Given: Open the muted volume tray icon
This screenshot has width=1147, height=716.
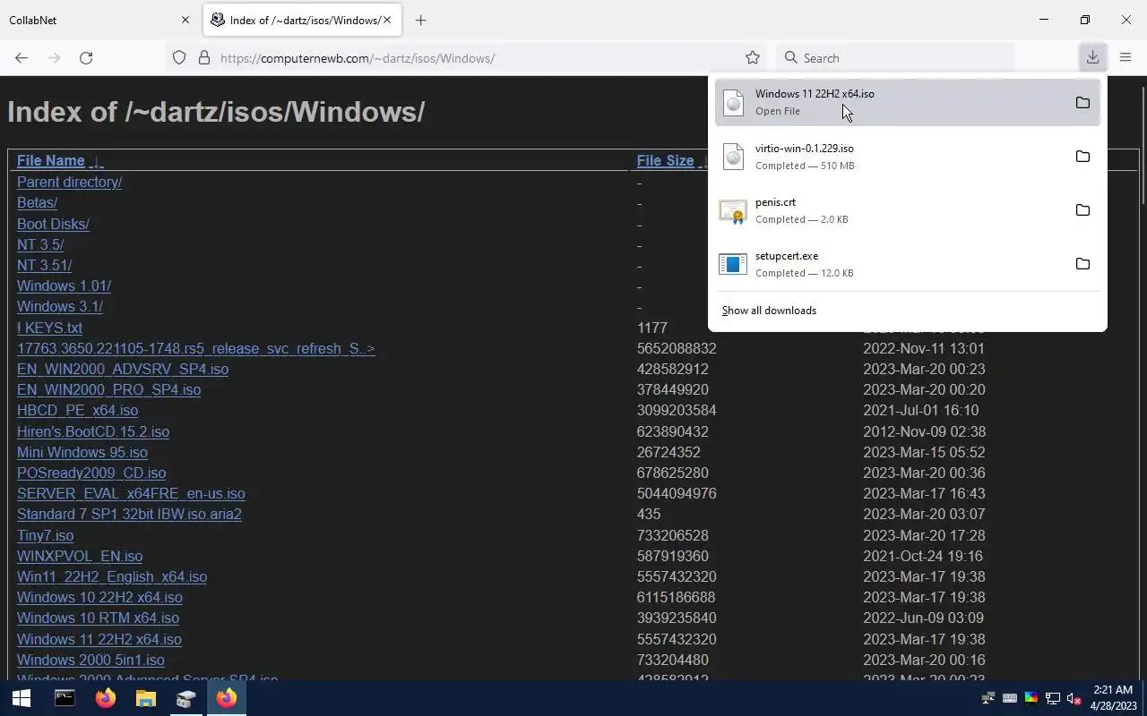Looking at the screenshot, I should 1074,698.
